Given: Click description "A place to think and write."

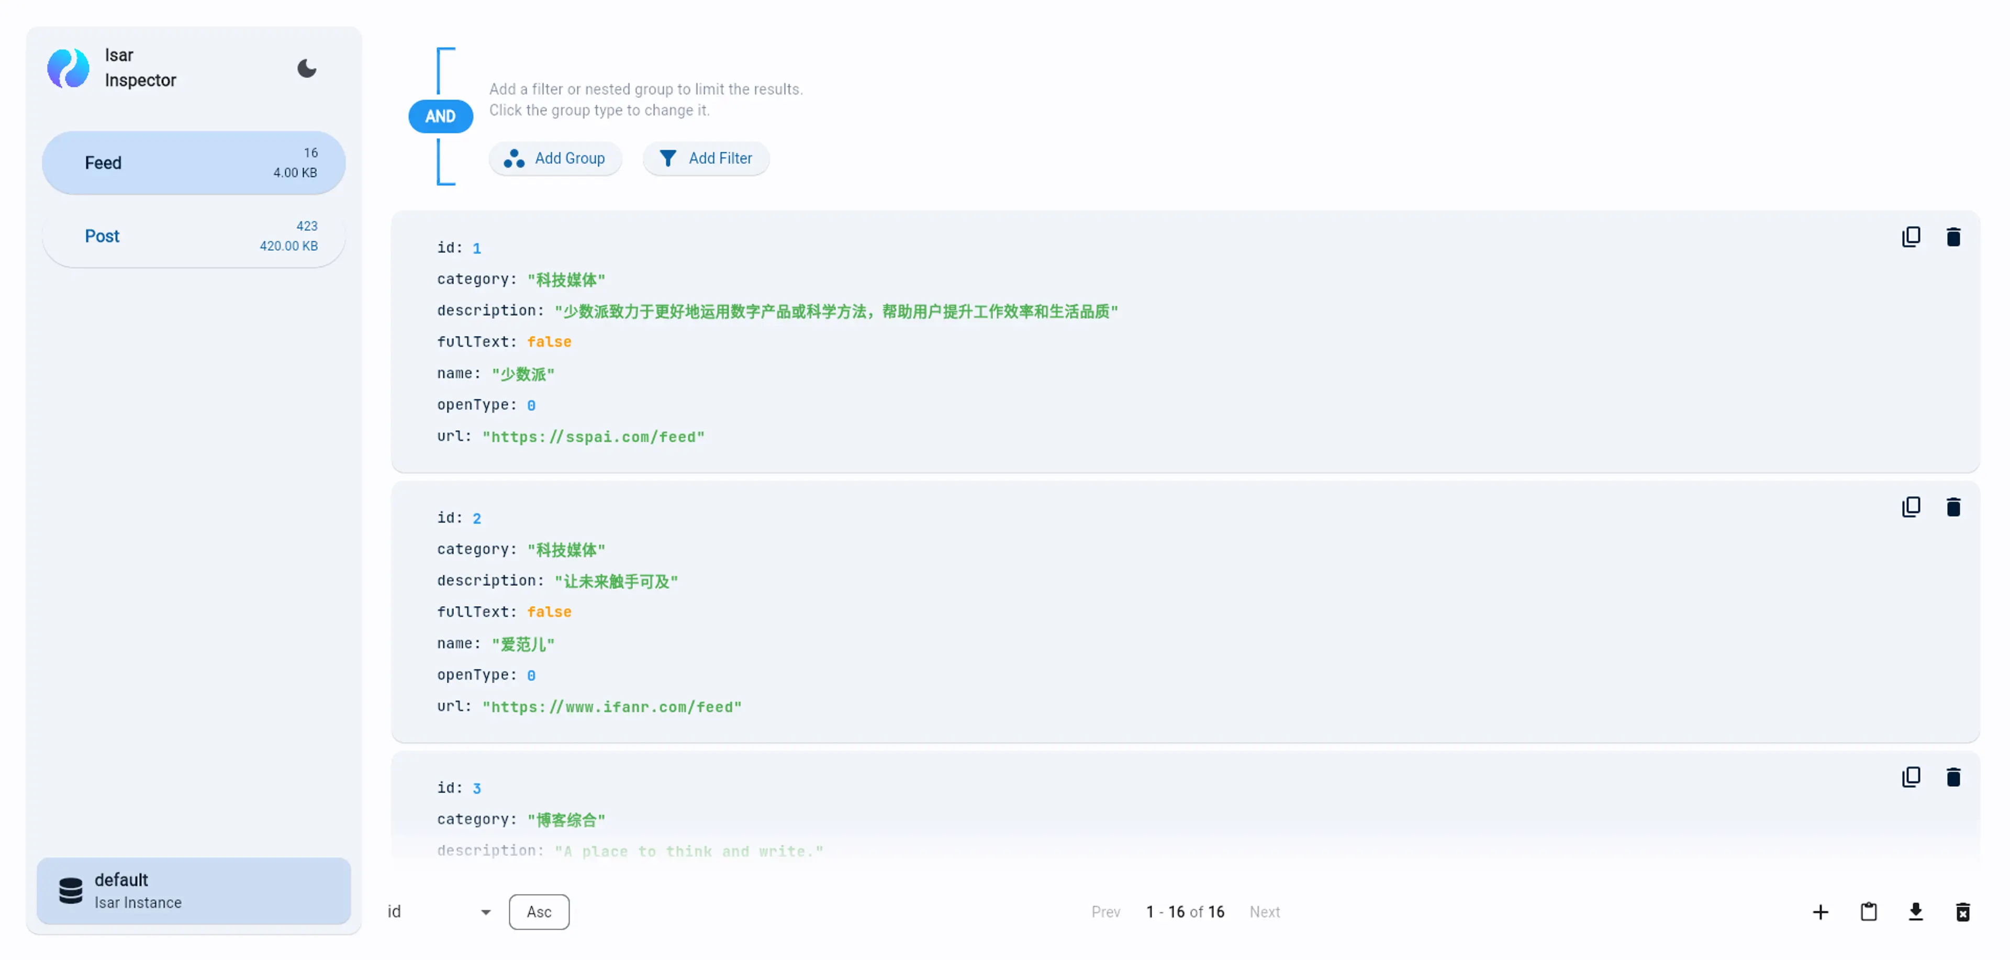Looking at the screenshot, I should tap(689, 852).
